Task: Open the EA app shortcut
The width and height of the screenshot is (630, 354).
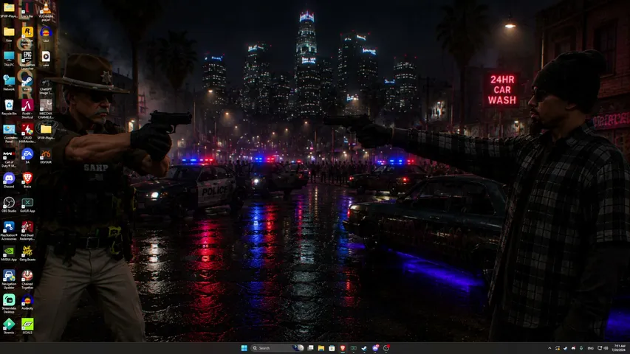Action: coord(27,156)
